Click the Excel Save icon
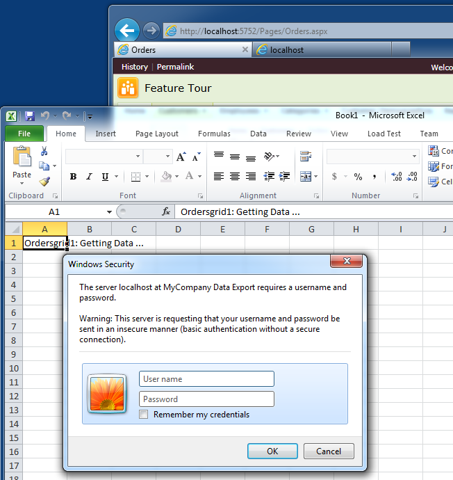 [x=30, y=116]
